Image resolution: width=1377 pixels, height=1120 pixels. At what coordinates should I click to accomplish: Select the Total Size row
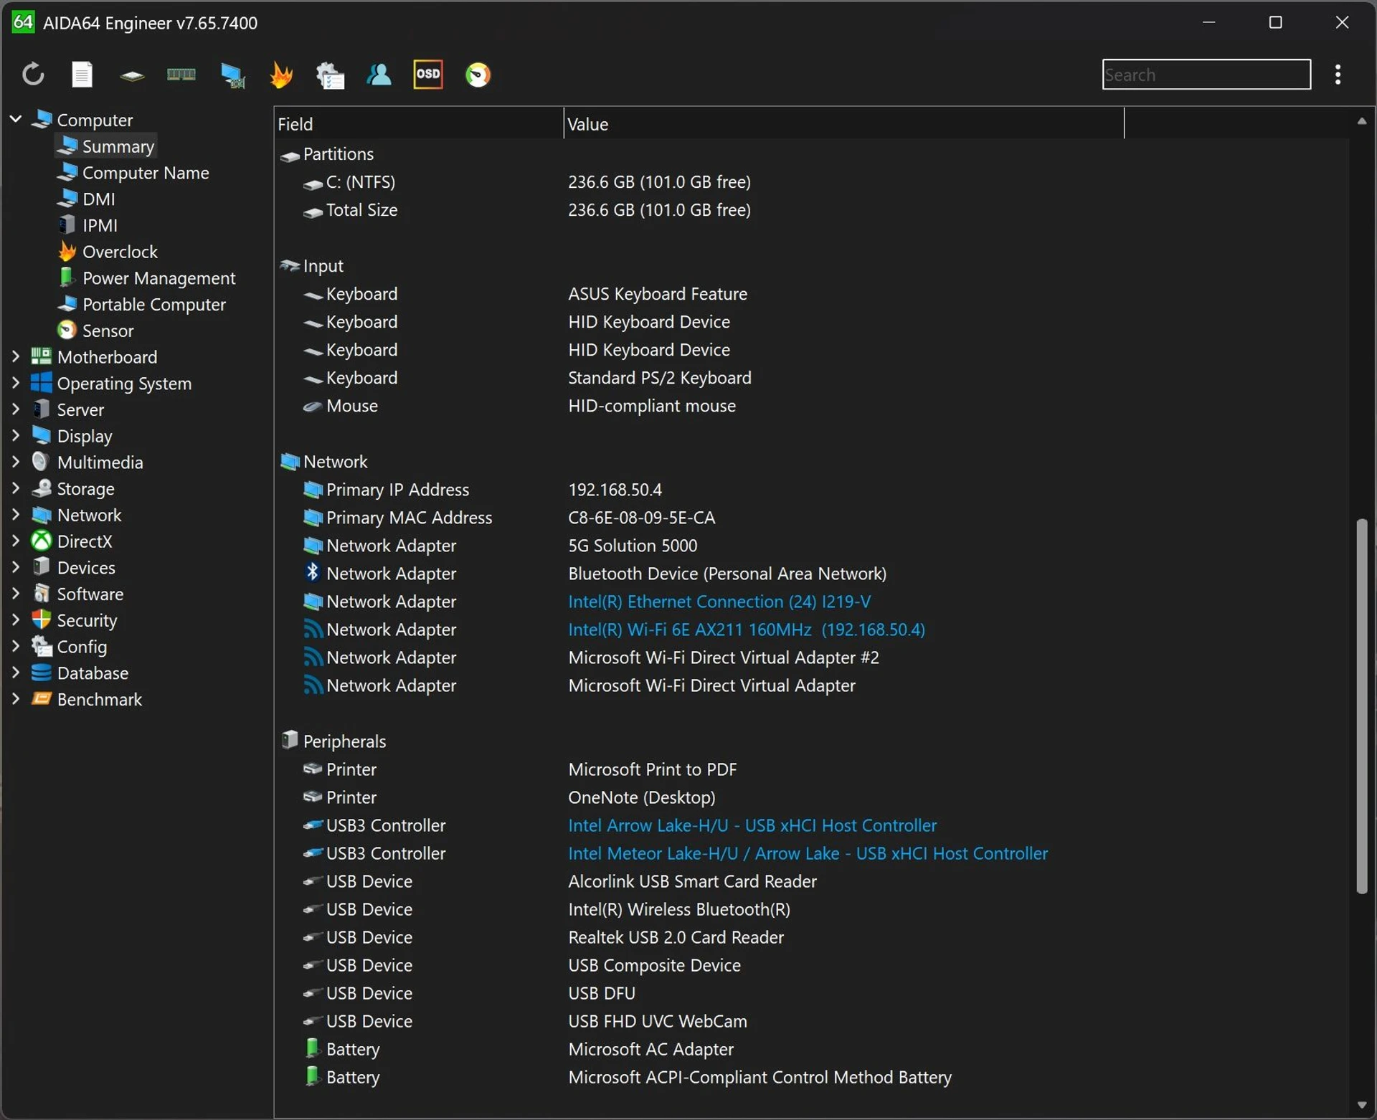click(810, 210)
